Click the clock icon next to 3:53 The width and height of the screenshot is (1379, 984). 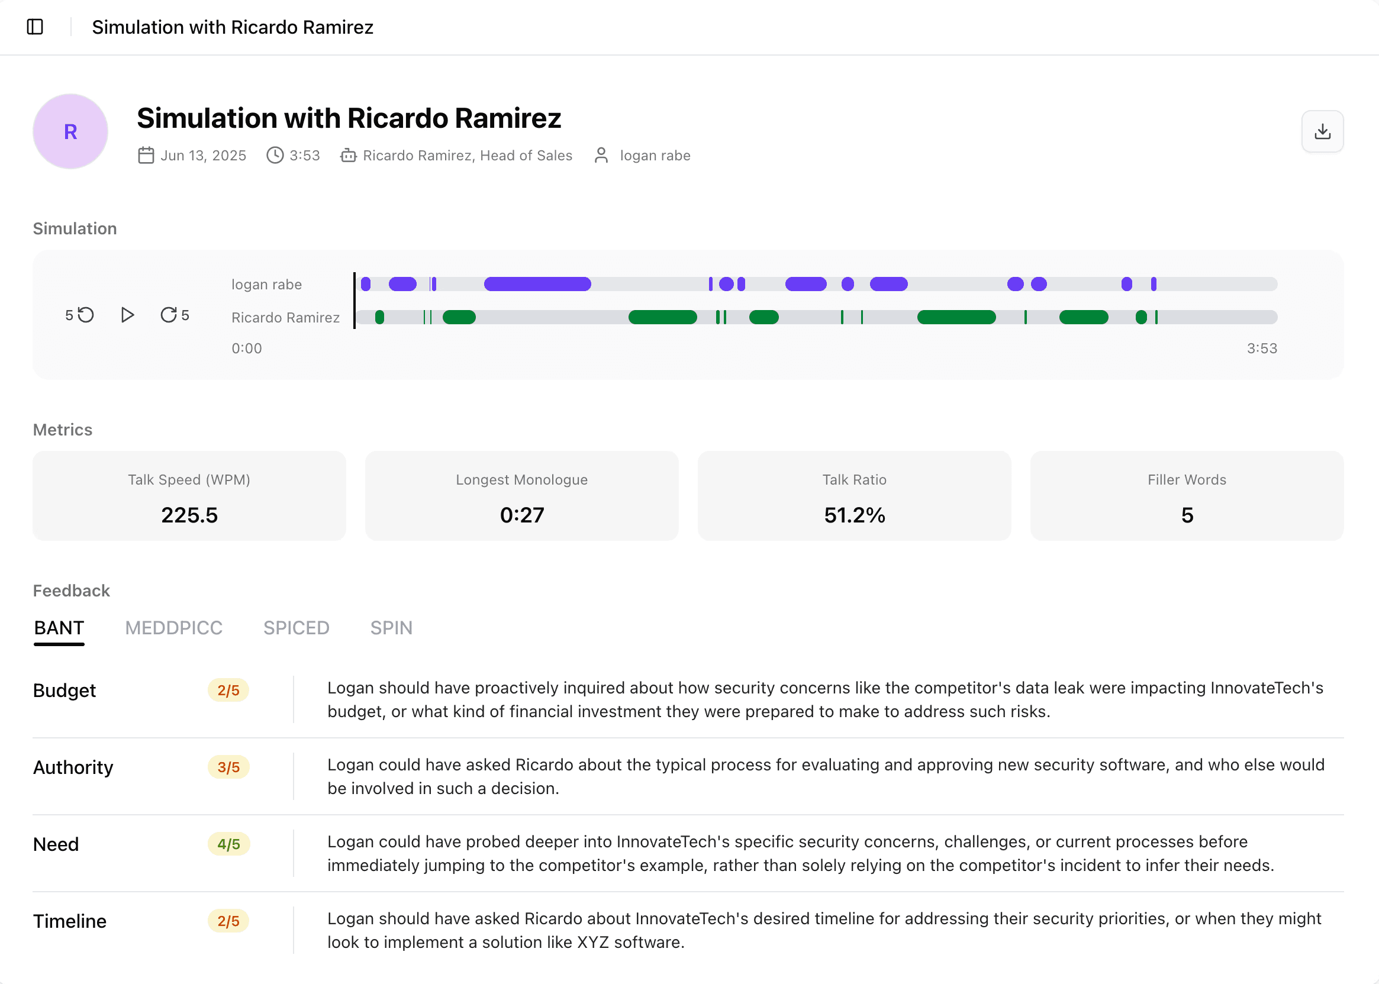275,156
